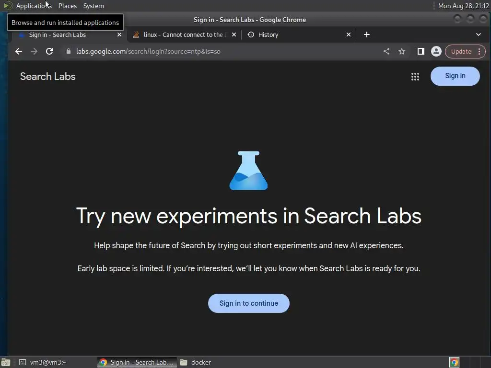View site information via the padlock icon

(x=68, y=51)
